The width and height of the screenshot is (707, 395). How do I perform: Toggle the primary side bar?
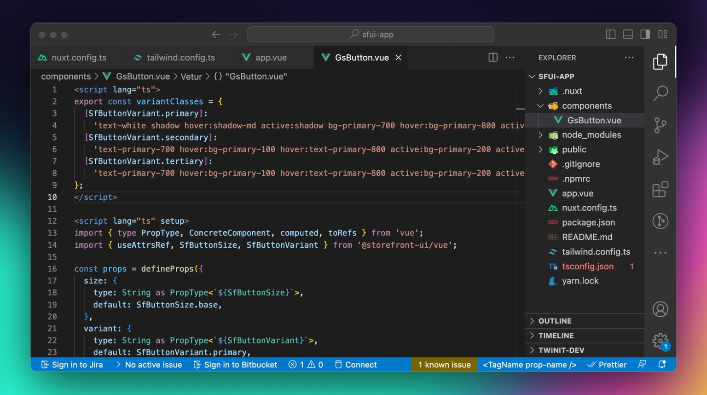click(610, 35)
